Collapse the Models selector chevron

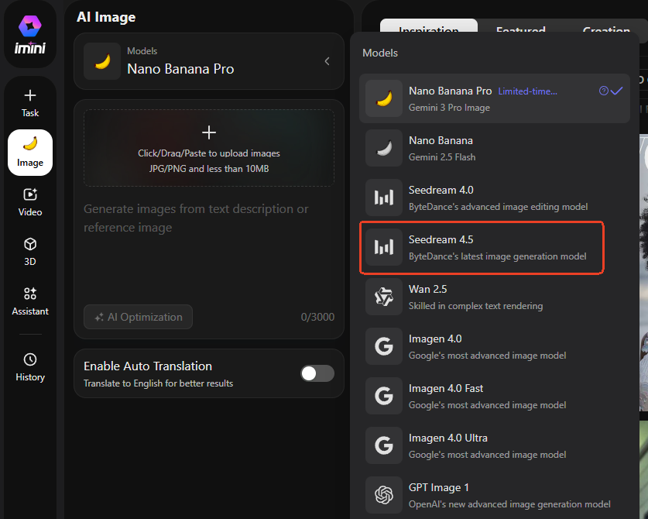327,61
